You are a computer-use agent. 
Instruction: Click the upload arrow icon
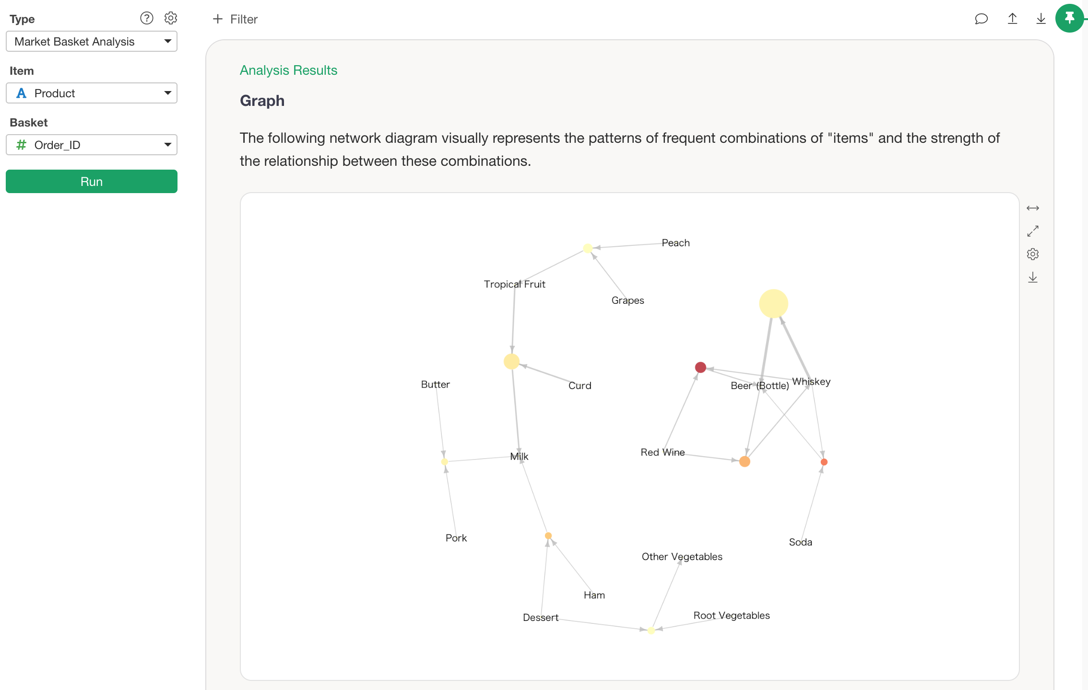(x=1012, y=19)
